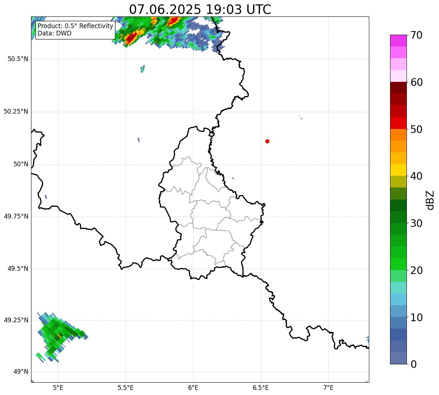Select the 49.25°N latitude label

(16, 320)
